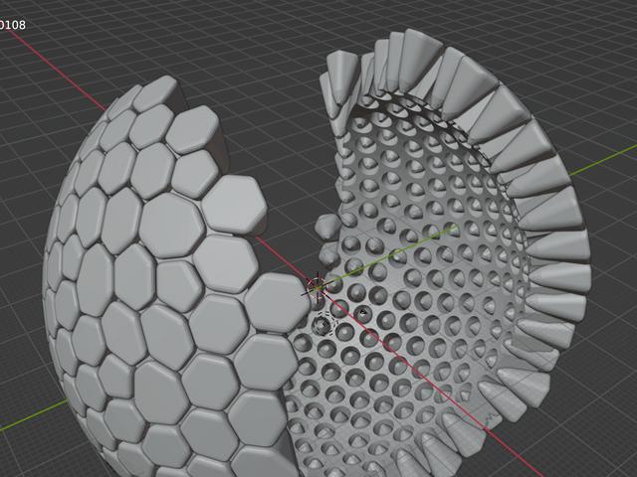The width and height of the screenshot is (637, 477).
Task: Click the large hexagon tile nearest the 3D cursor
Action: pyautogui.click(x=276, y=299)
